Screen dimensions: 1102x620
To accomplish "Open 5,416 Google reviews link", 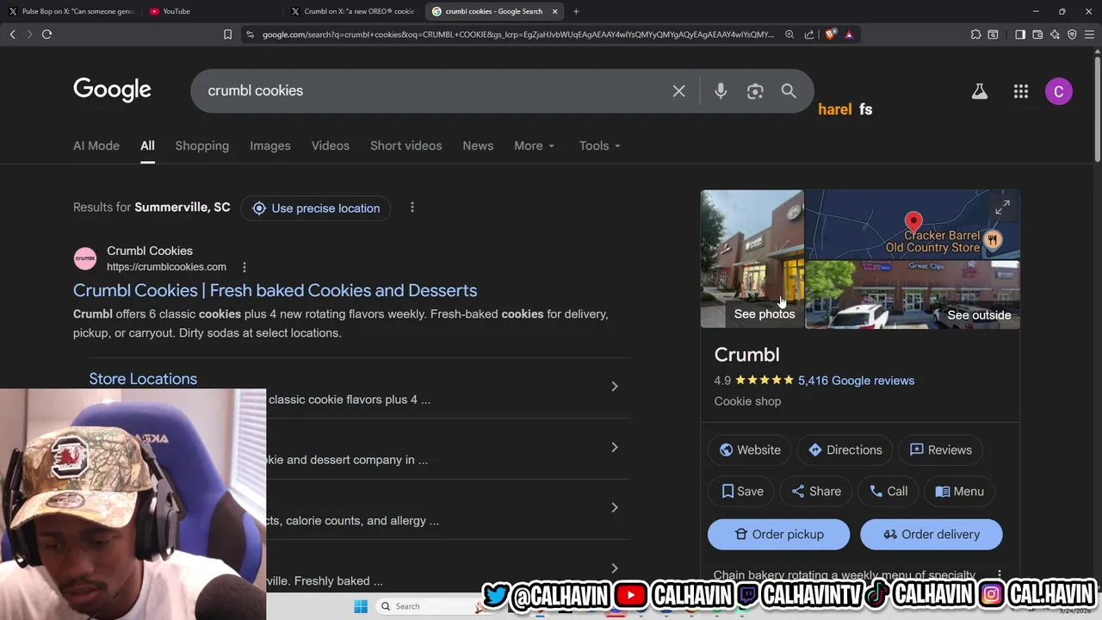I will (856, 381).
